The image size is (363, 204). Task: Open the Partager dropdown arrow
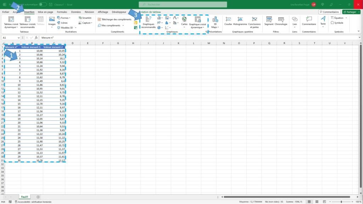359,12
